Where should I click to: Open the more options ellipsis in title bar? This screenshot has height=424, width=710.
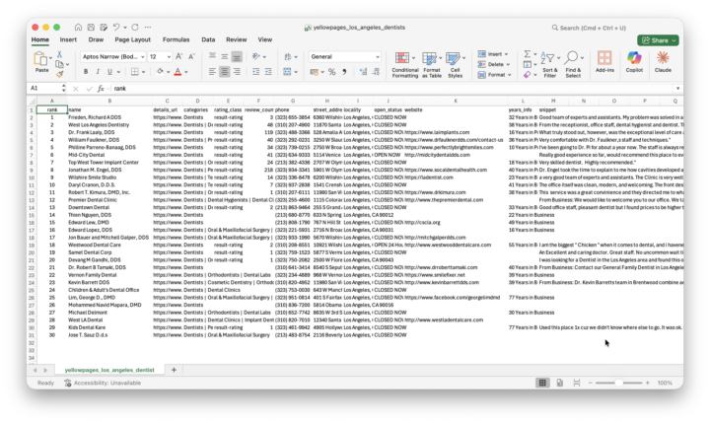click(148, 28)
